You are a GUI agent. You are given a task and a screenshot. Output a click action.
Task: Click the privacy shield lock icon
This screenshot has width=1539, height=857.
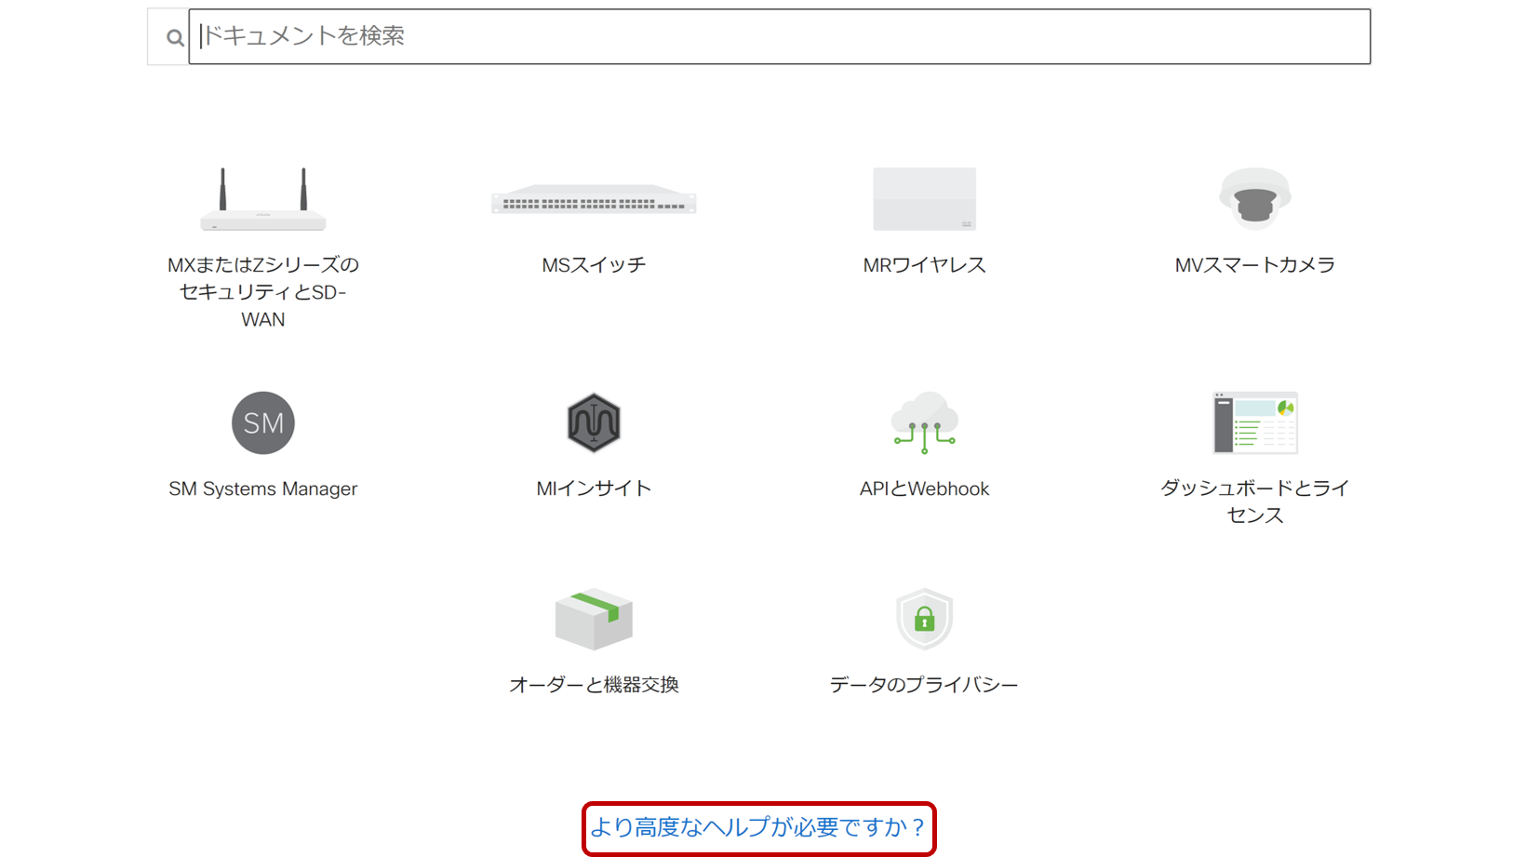click(924, 619)
